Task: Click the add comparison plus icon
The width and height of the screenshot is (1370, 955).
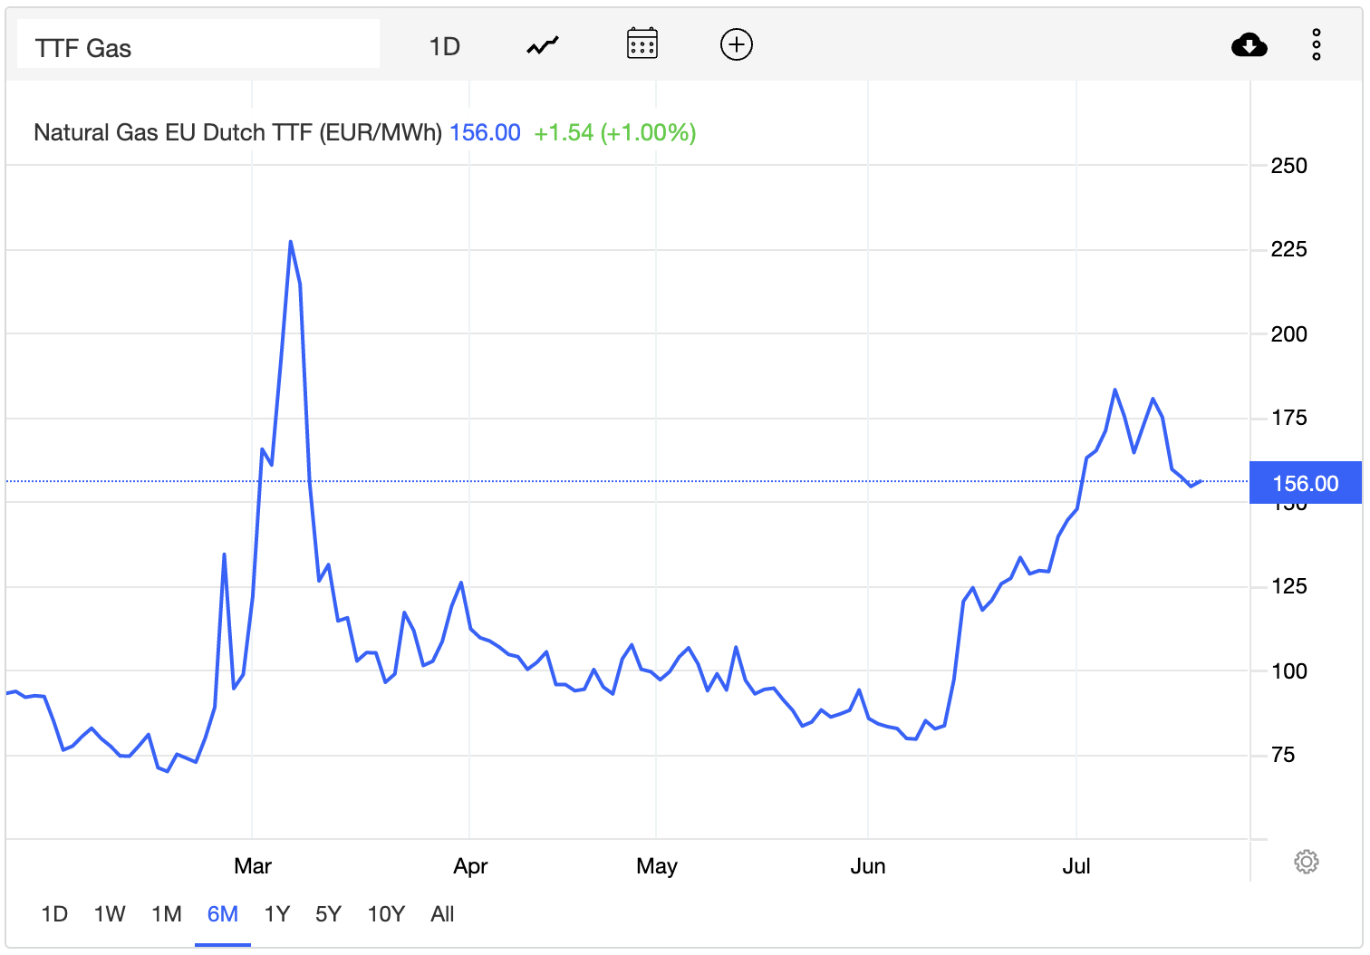Action: click(736, 44)
